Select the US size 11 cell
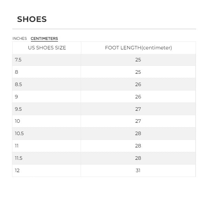This screenshot has height=204, width=209. click(17, 146)
